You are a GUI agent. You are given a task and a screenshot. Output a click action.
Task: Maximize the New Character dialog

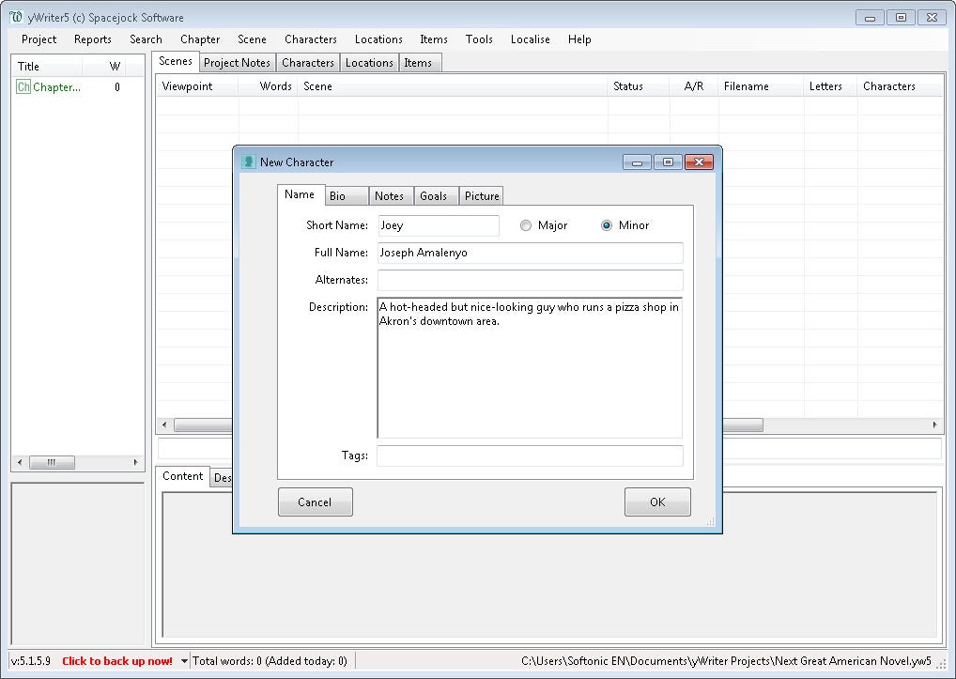coord(668,162)
